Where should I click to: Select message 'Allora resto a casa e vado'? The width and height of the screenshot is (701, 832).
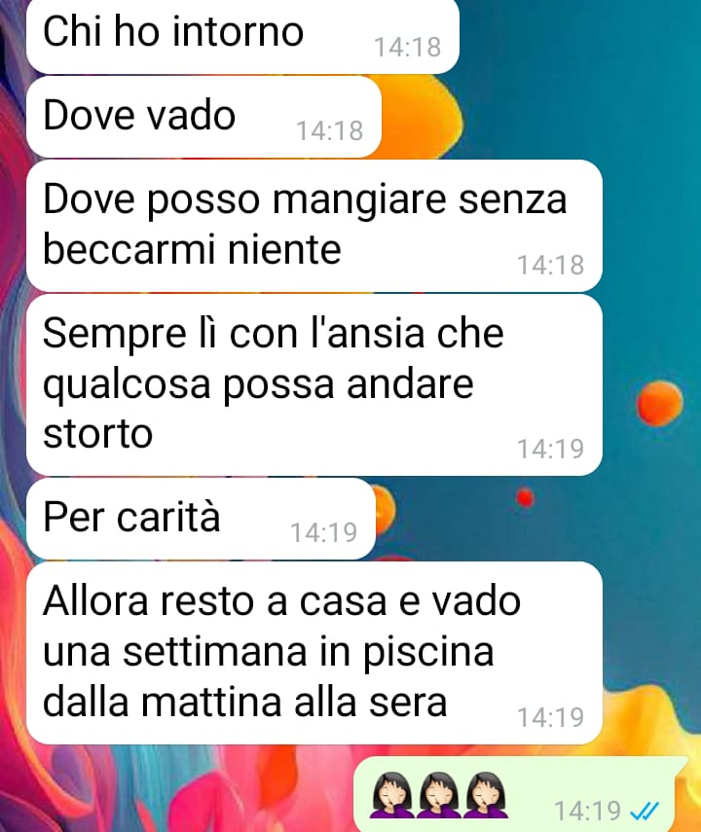[314, 653]
